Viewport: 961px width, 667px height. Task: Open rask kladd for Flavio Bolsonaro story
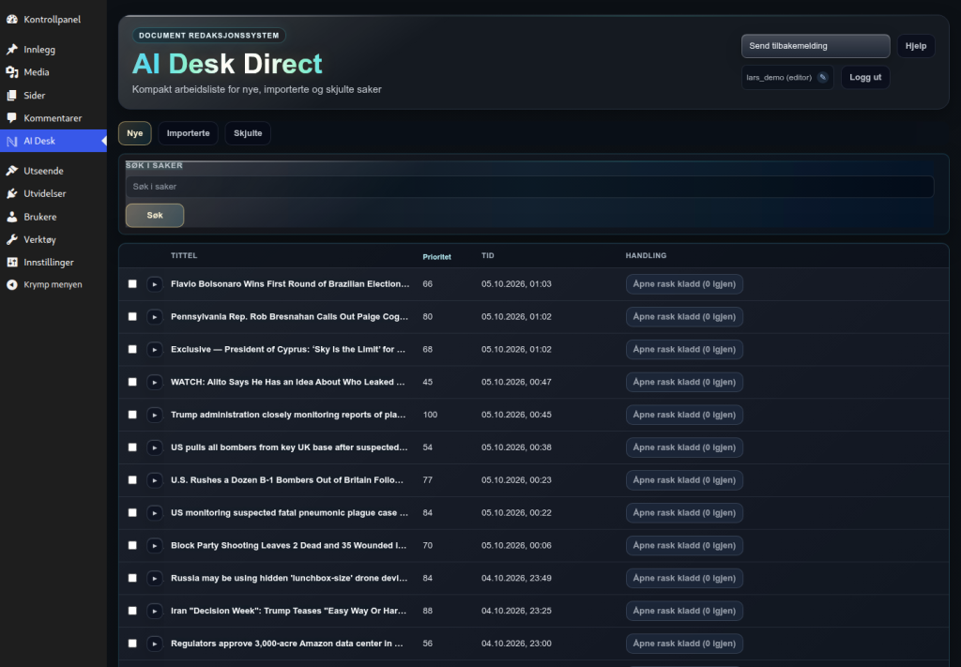[684, 284]
